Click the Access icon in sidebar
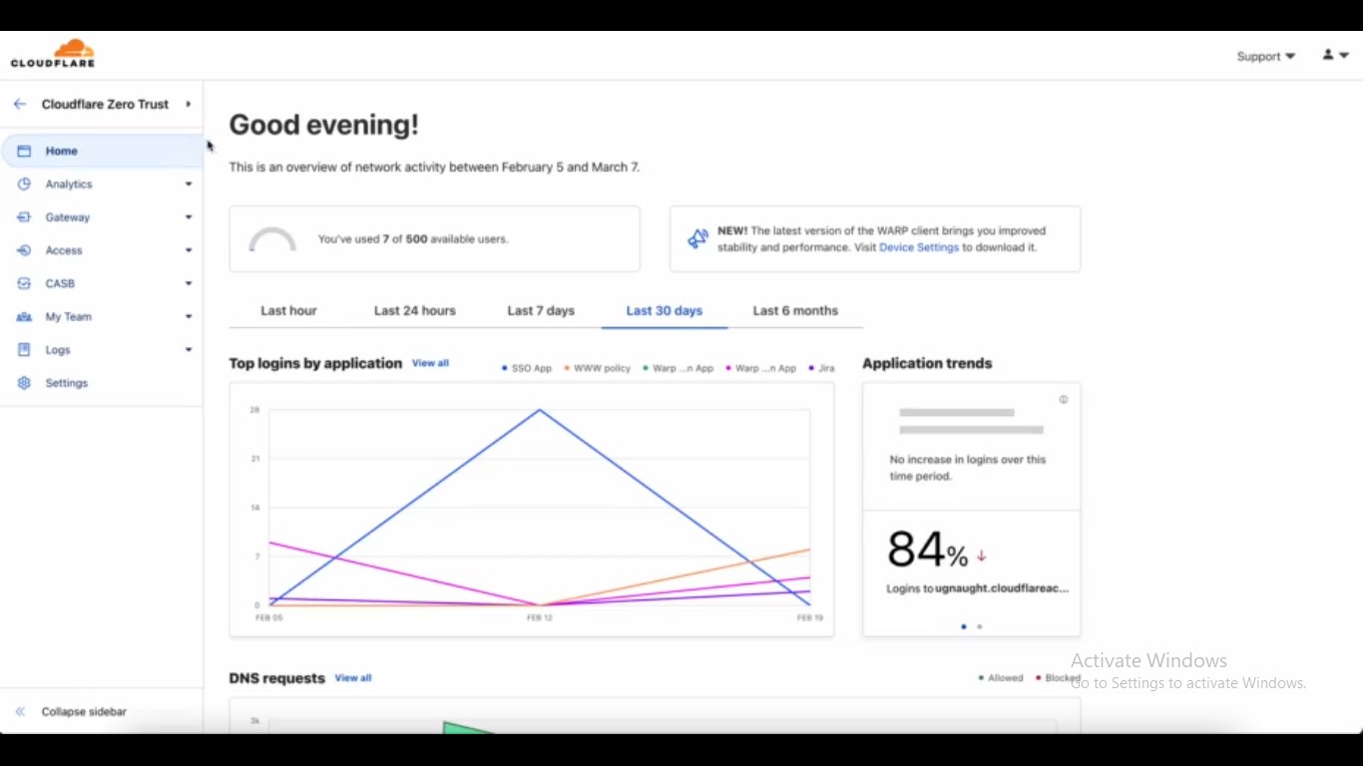This screenshot has height=766, width=1363. [24, 250]
